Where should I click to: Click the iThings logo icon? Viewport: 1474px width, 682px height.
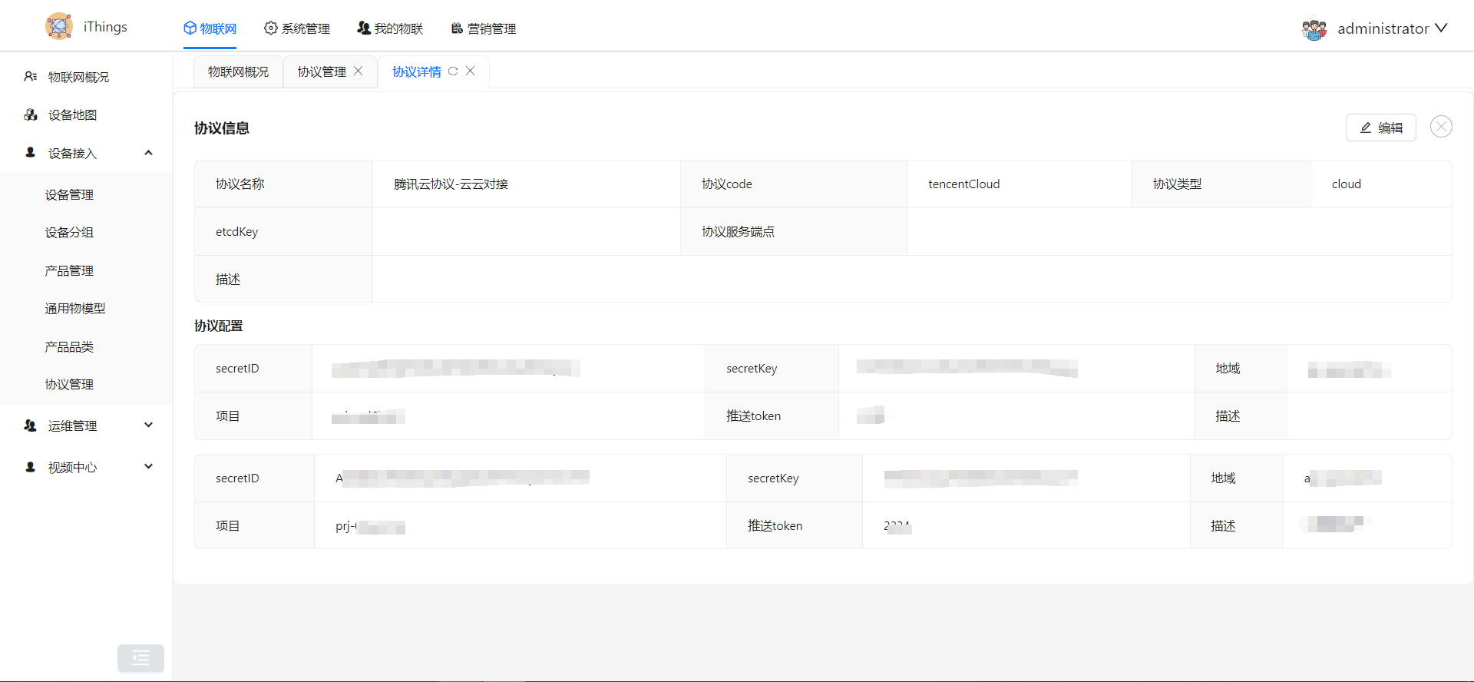(x=58, y=26)
